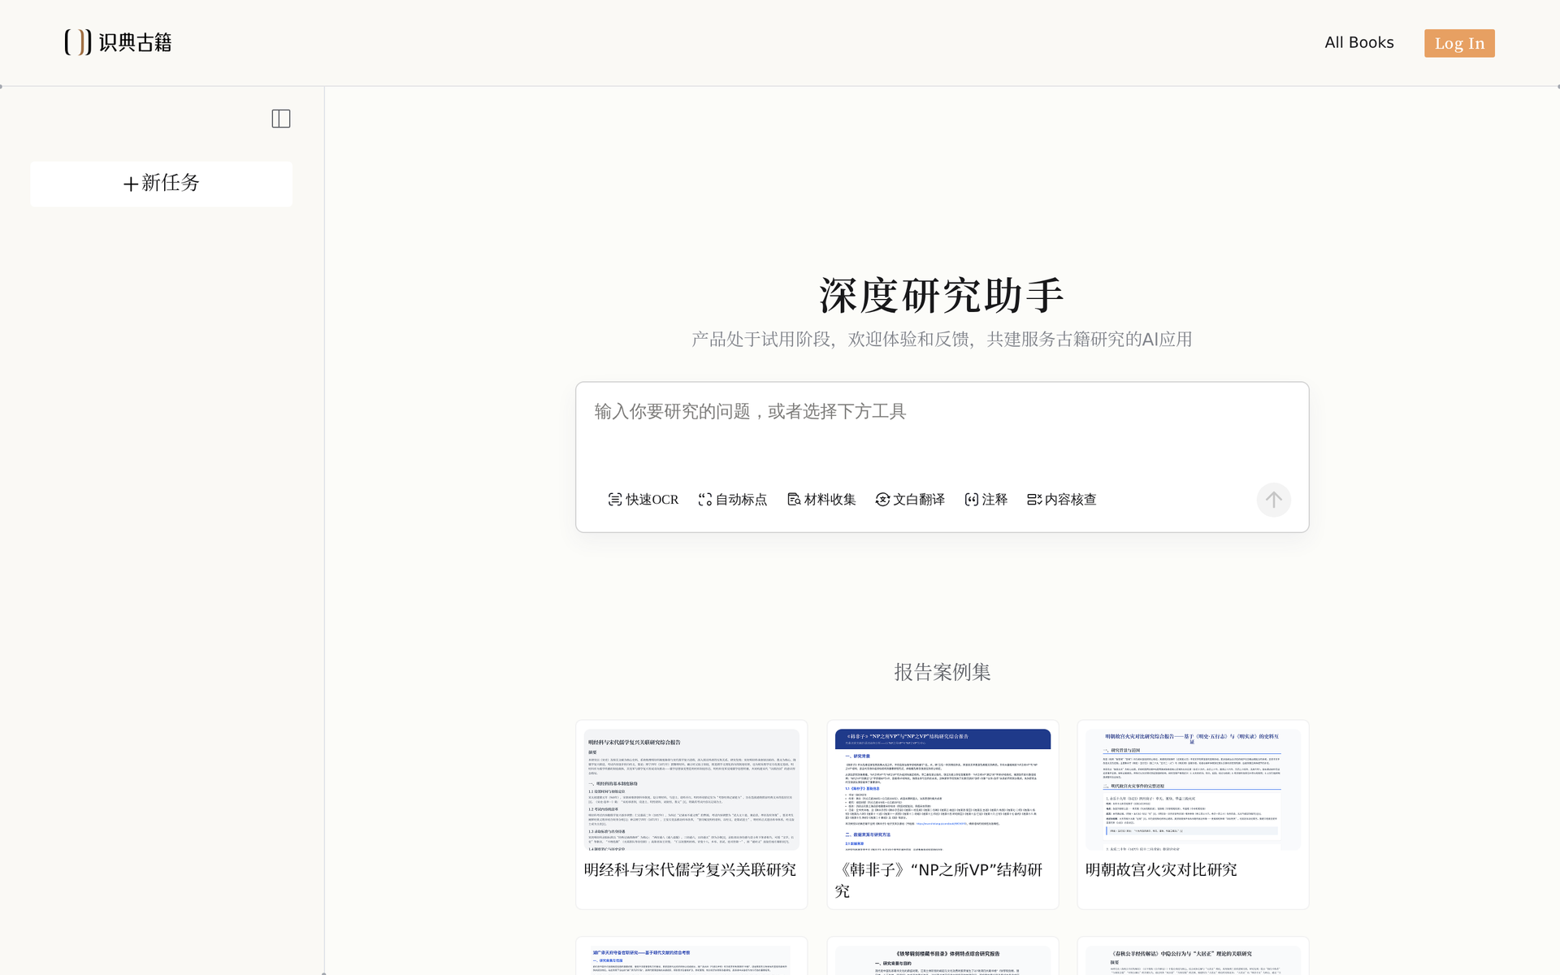Select the 文白翻译 translation tool

coord(910,500)
